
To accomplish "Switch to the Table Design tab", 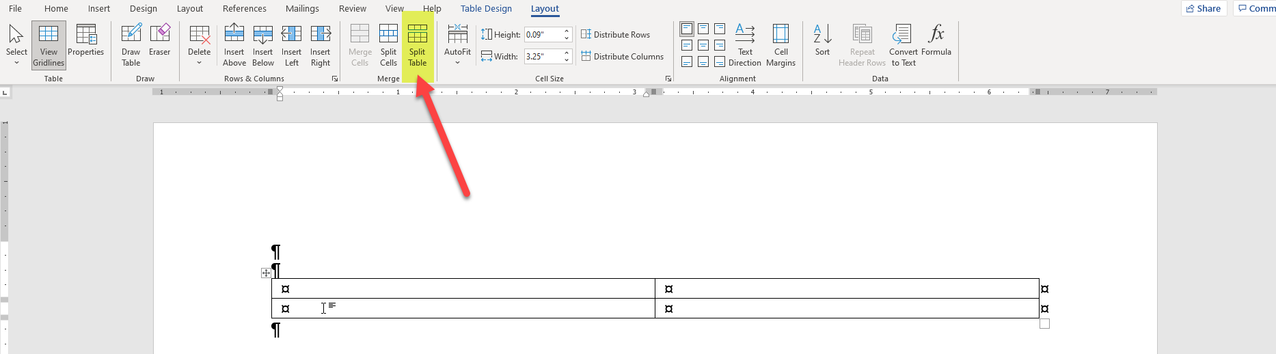I will [x=486, y=9].
